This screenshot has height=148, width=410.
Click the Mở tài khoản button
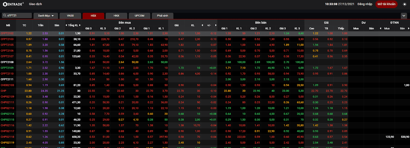[386, 4]
